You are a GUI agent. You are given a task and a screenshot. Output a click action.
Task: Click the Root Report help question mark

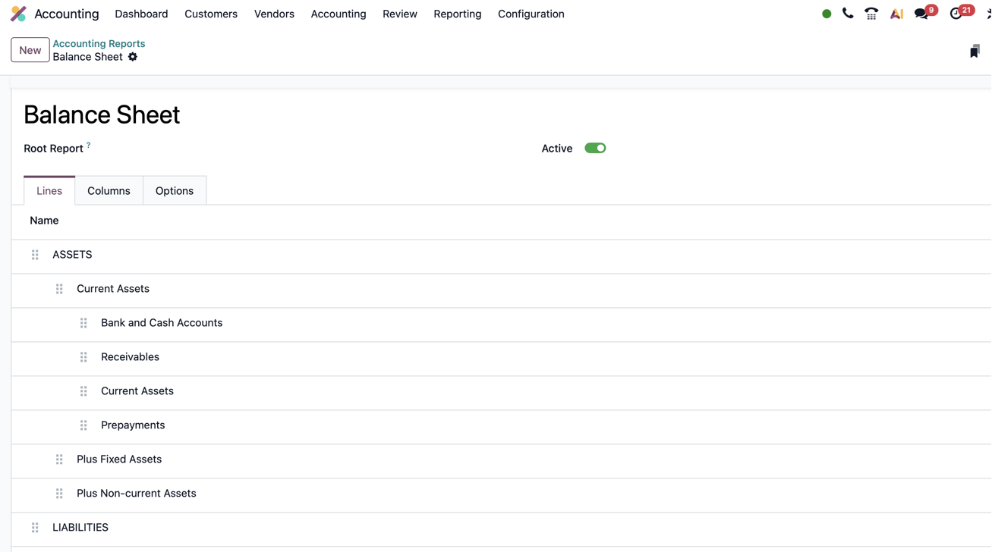point(89,145)
